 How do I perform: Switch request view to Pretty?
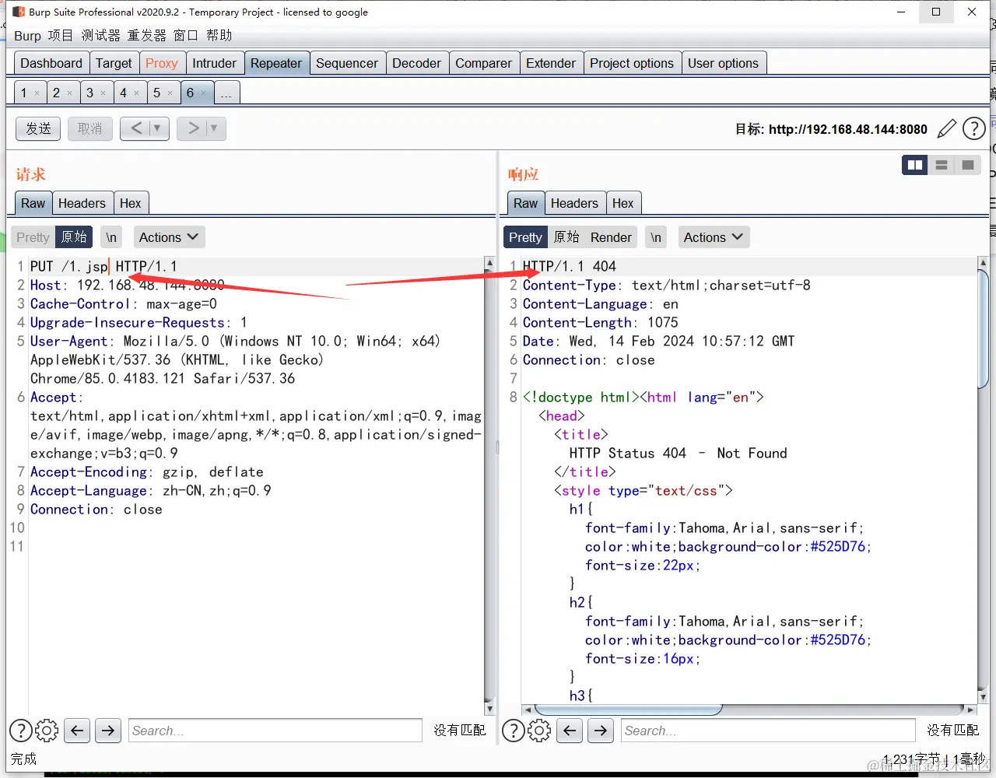pyautogui.click(x=33, y=237)
